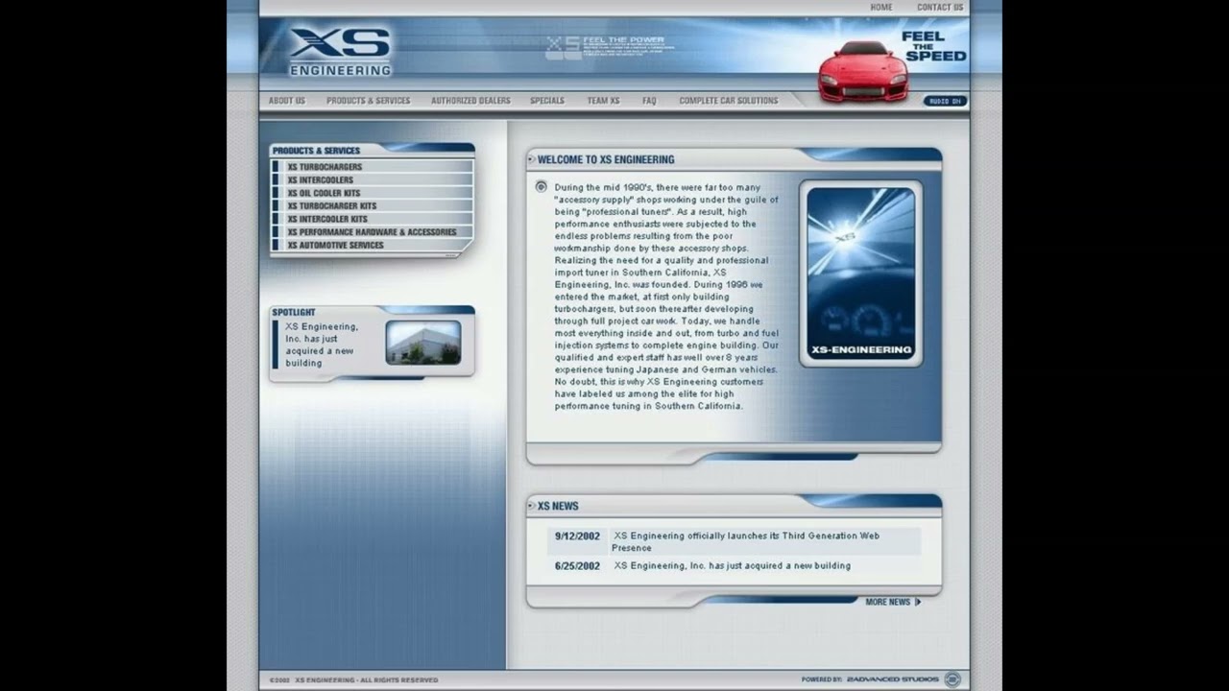Click the XS News heading bullet icon
The height and width of the screenshot is (691, 1229).
click(x=531, y=506)
